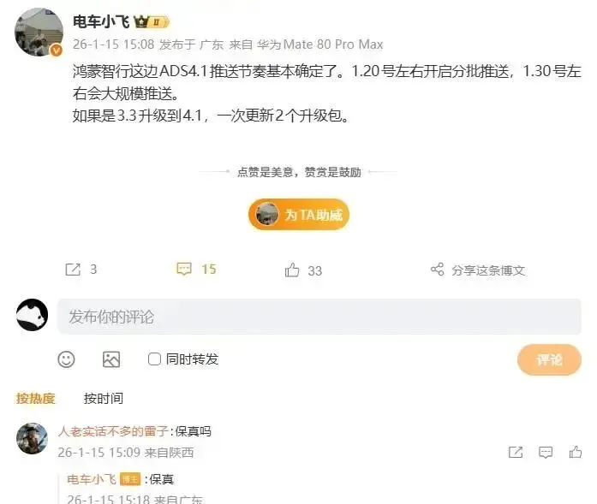Like the post with thumbs-up icon

292,270
